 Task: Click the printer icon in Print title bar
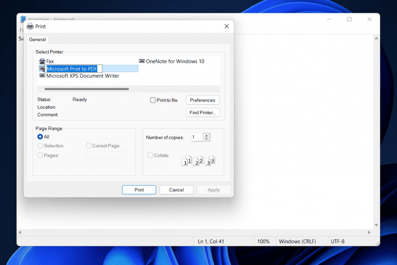click(30, 26)
